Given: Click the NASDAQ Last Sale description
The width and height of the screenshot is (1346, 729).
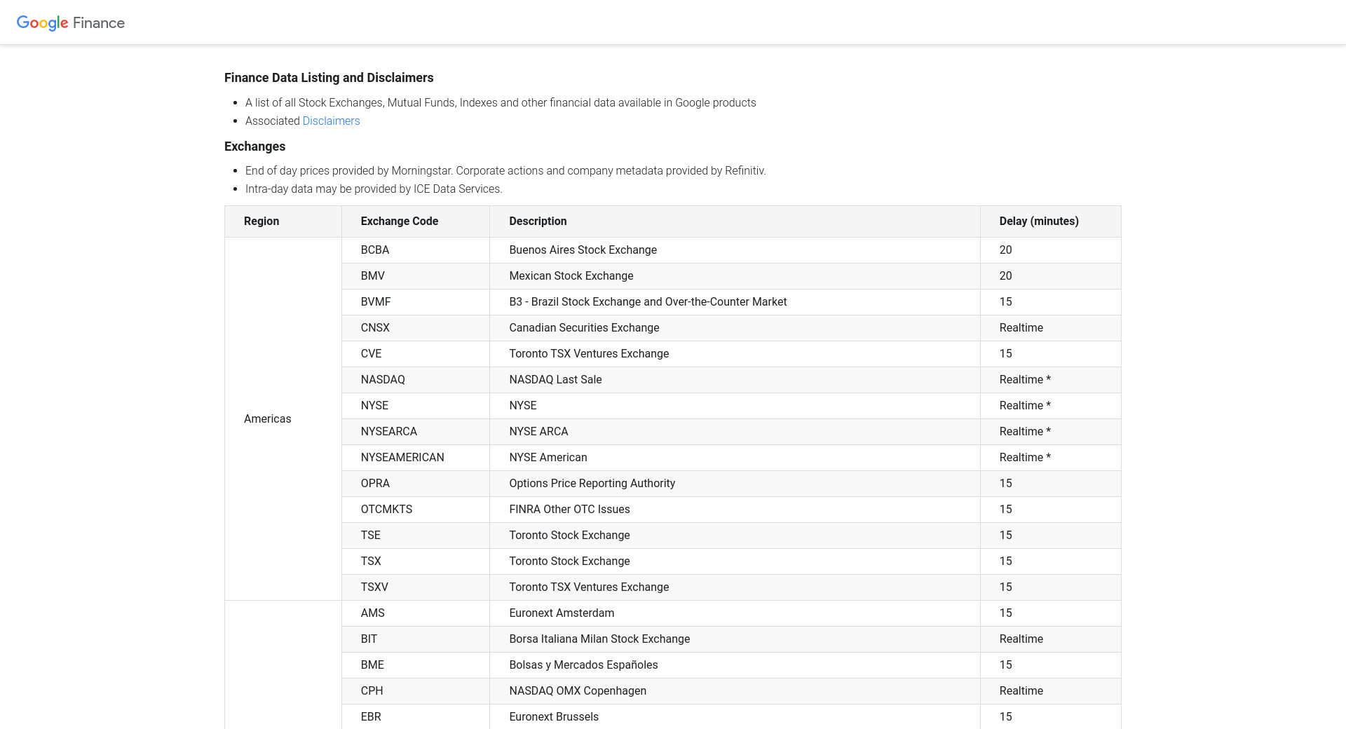Looking at the screenshot, I should click(x=555, y=379).
